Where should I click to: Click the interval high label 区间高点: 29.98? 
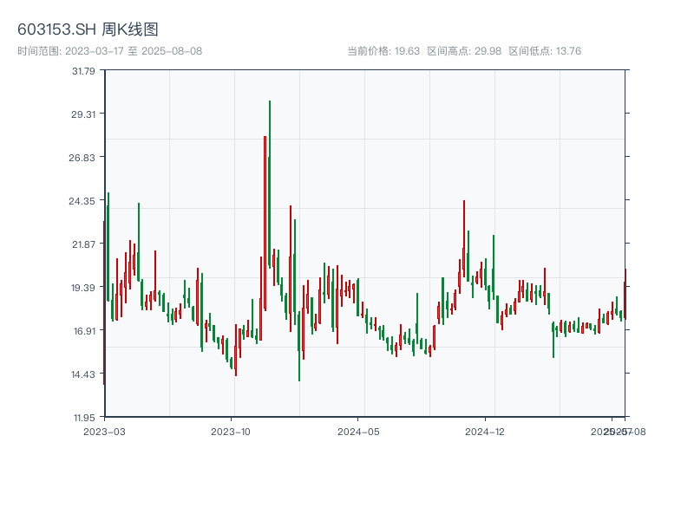click(464, 51)
